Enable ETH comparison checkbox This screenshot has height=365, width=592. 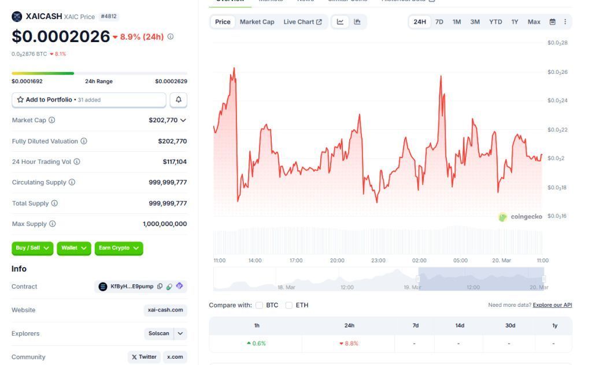point(289,305)
